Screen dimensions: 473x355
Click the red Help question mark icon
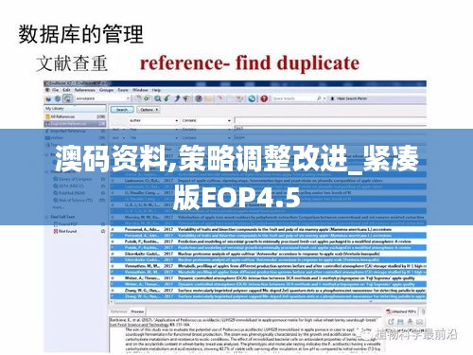point(264,98)
